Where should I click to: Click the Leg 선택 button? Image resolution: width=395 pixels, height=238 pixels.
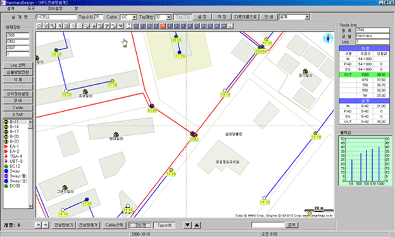(18, 65)
